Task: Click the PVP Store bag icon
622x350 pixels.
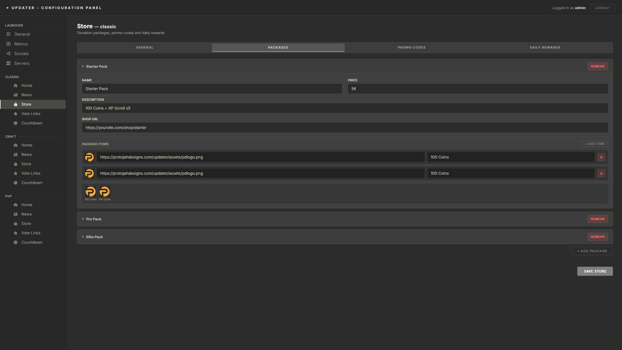Action: [16, 224]
